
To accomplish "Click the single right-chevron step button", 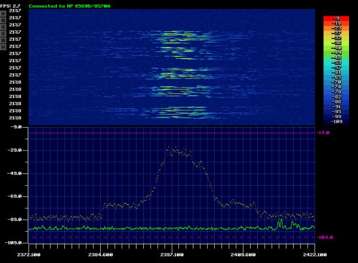I will tap(3, 34).
